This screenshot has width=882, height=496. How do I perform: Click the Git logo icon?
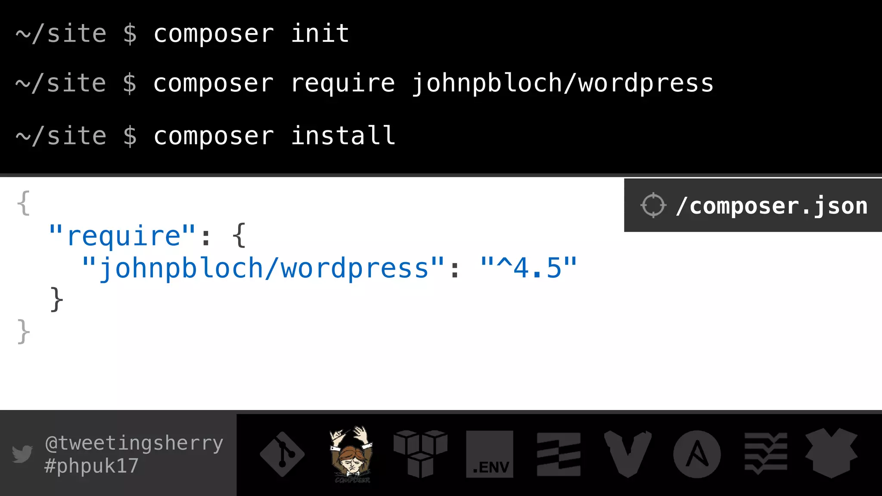[x=282, y=454]
